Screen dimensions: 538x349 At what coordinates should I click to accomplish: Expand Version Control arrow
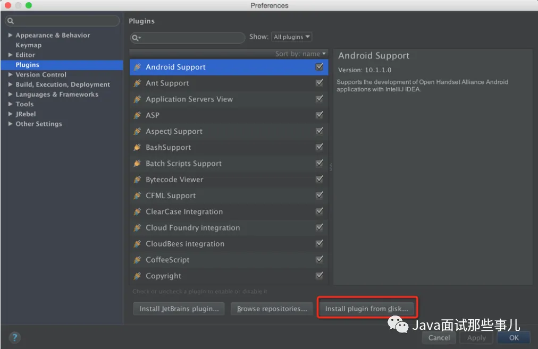(10, 74)
